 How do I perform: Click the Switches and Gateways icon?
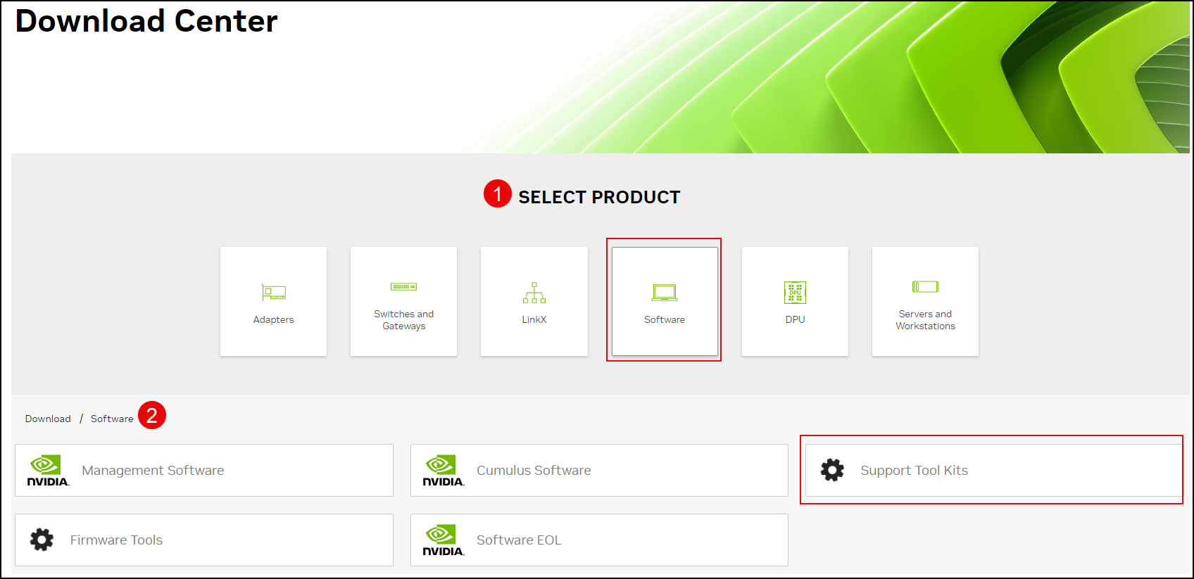403,287
